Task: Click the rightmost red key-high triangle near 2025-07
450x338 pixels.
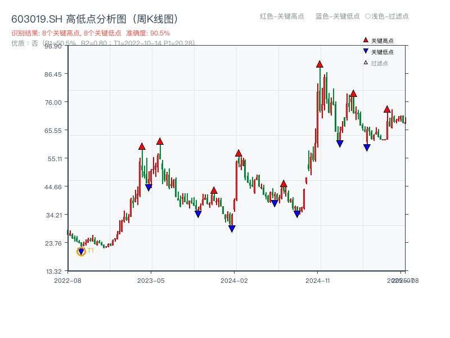Action: coord(387,109)
